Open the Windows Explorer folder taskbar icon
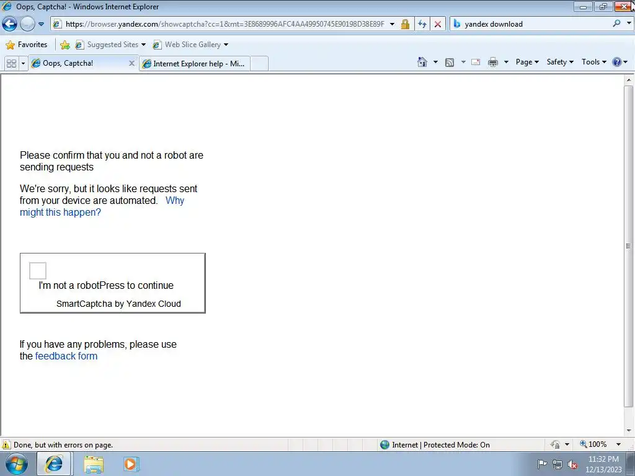This screenshot has height=476, width=635. (x=94, y=464)
